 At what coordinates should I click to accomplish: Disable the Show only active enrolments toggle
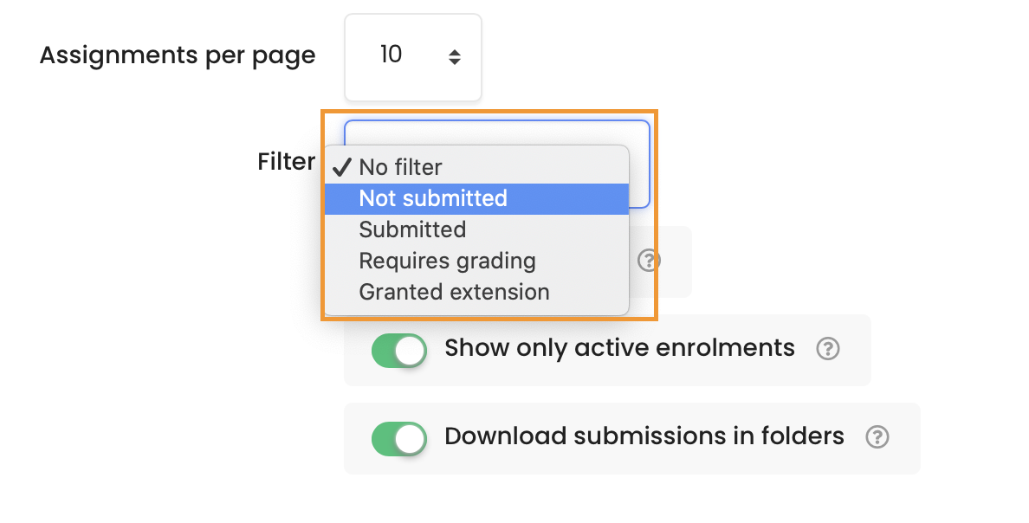(x=399, y=350)
